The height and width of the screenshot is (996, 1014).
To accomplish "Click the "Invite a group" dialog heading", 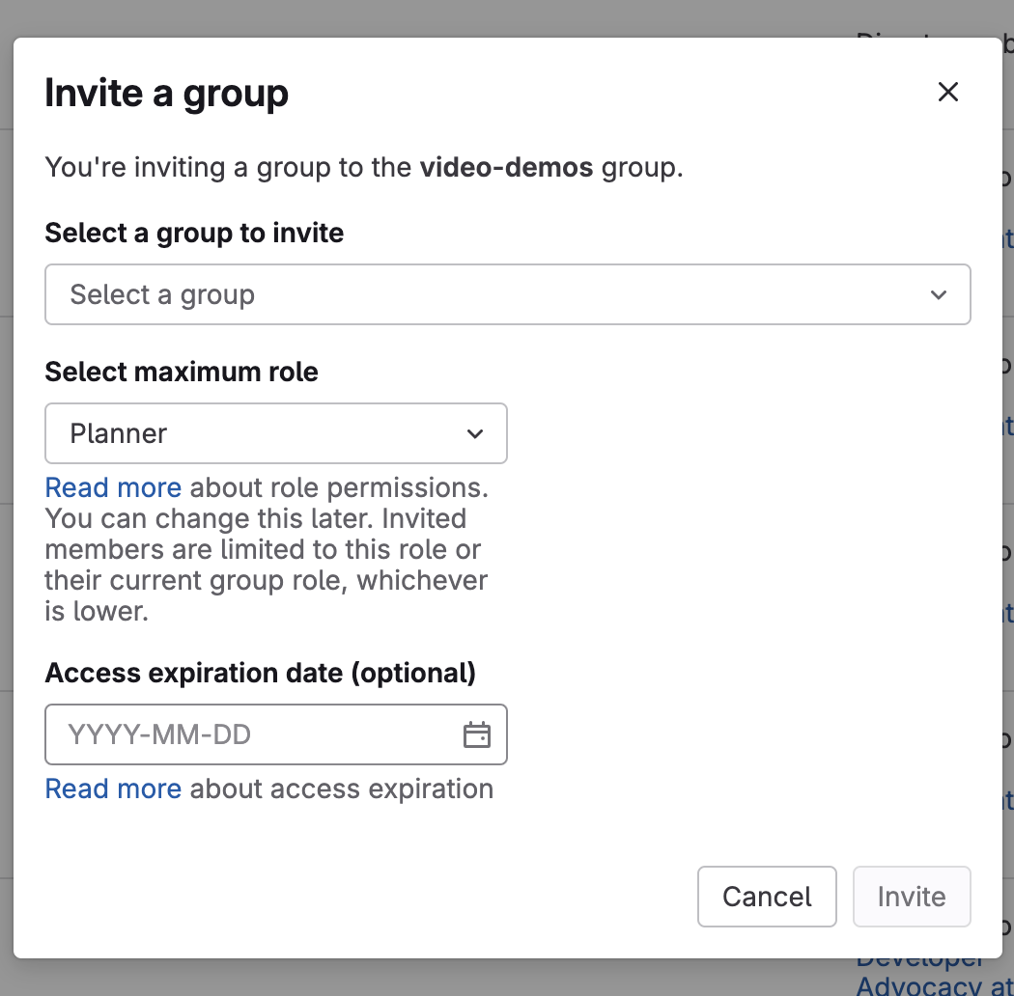I will tap(165, 93).
